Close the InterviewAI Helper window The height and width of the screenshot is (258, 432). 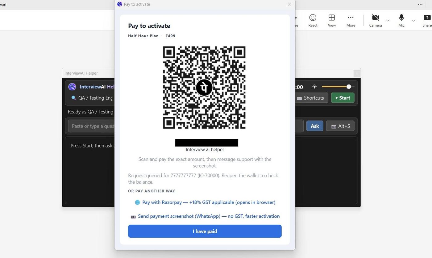(357, 73)
